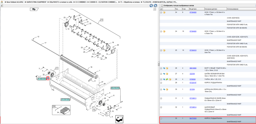The width and height of the screenshot is (256, 124).
Task: Click package icon for position 24 quantity 10
Action: pos(164,31)
